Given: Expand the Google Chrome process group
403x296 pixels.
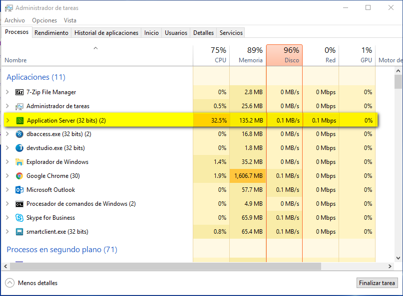Looking at the screenshot, I should pos(7,176).
